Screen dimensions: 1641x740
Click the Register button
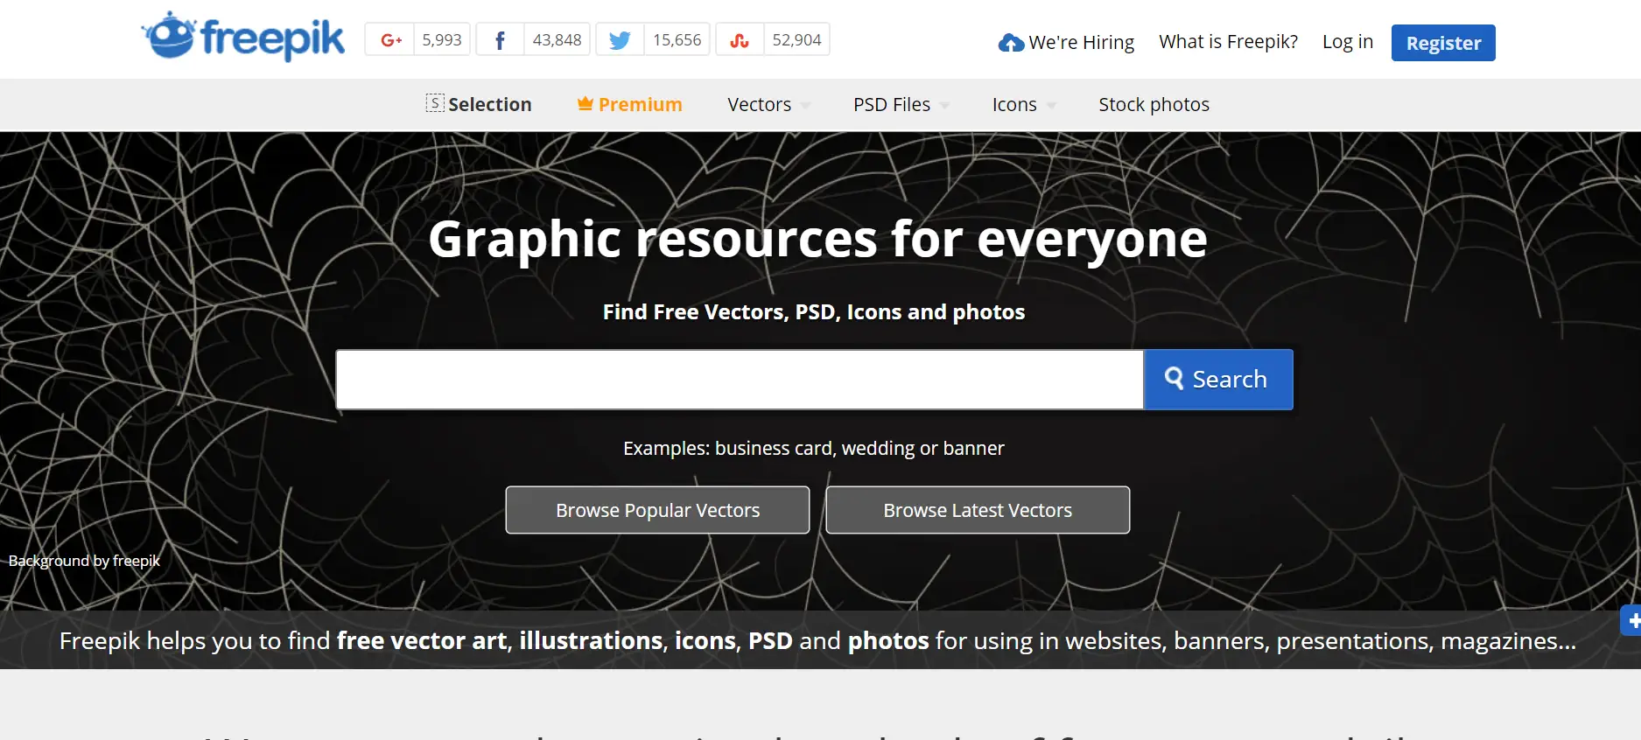[x=1442, y=43]
